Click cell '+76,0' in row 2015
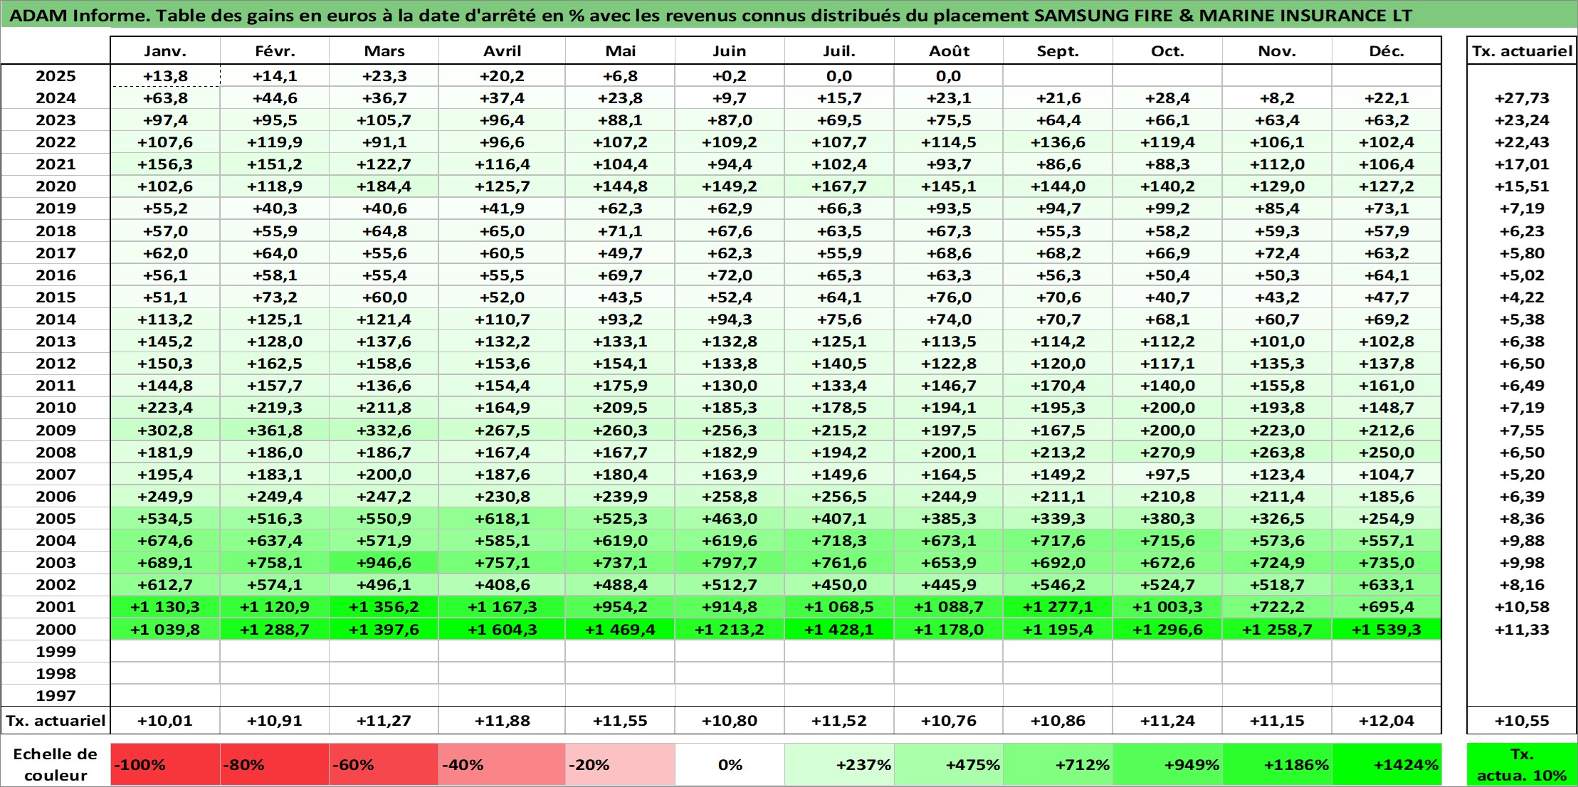 click(x=949, y=297)
